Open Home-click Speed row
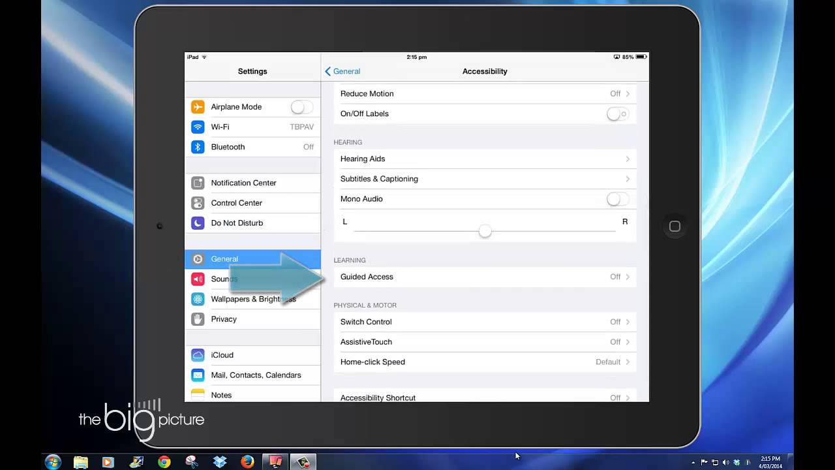This screenshot has width=835, height=470. coord(485,362)
